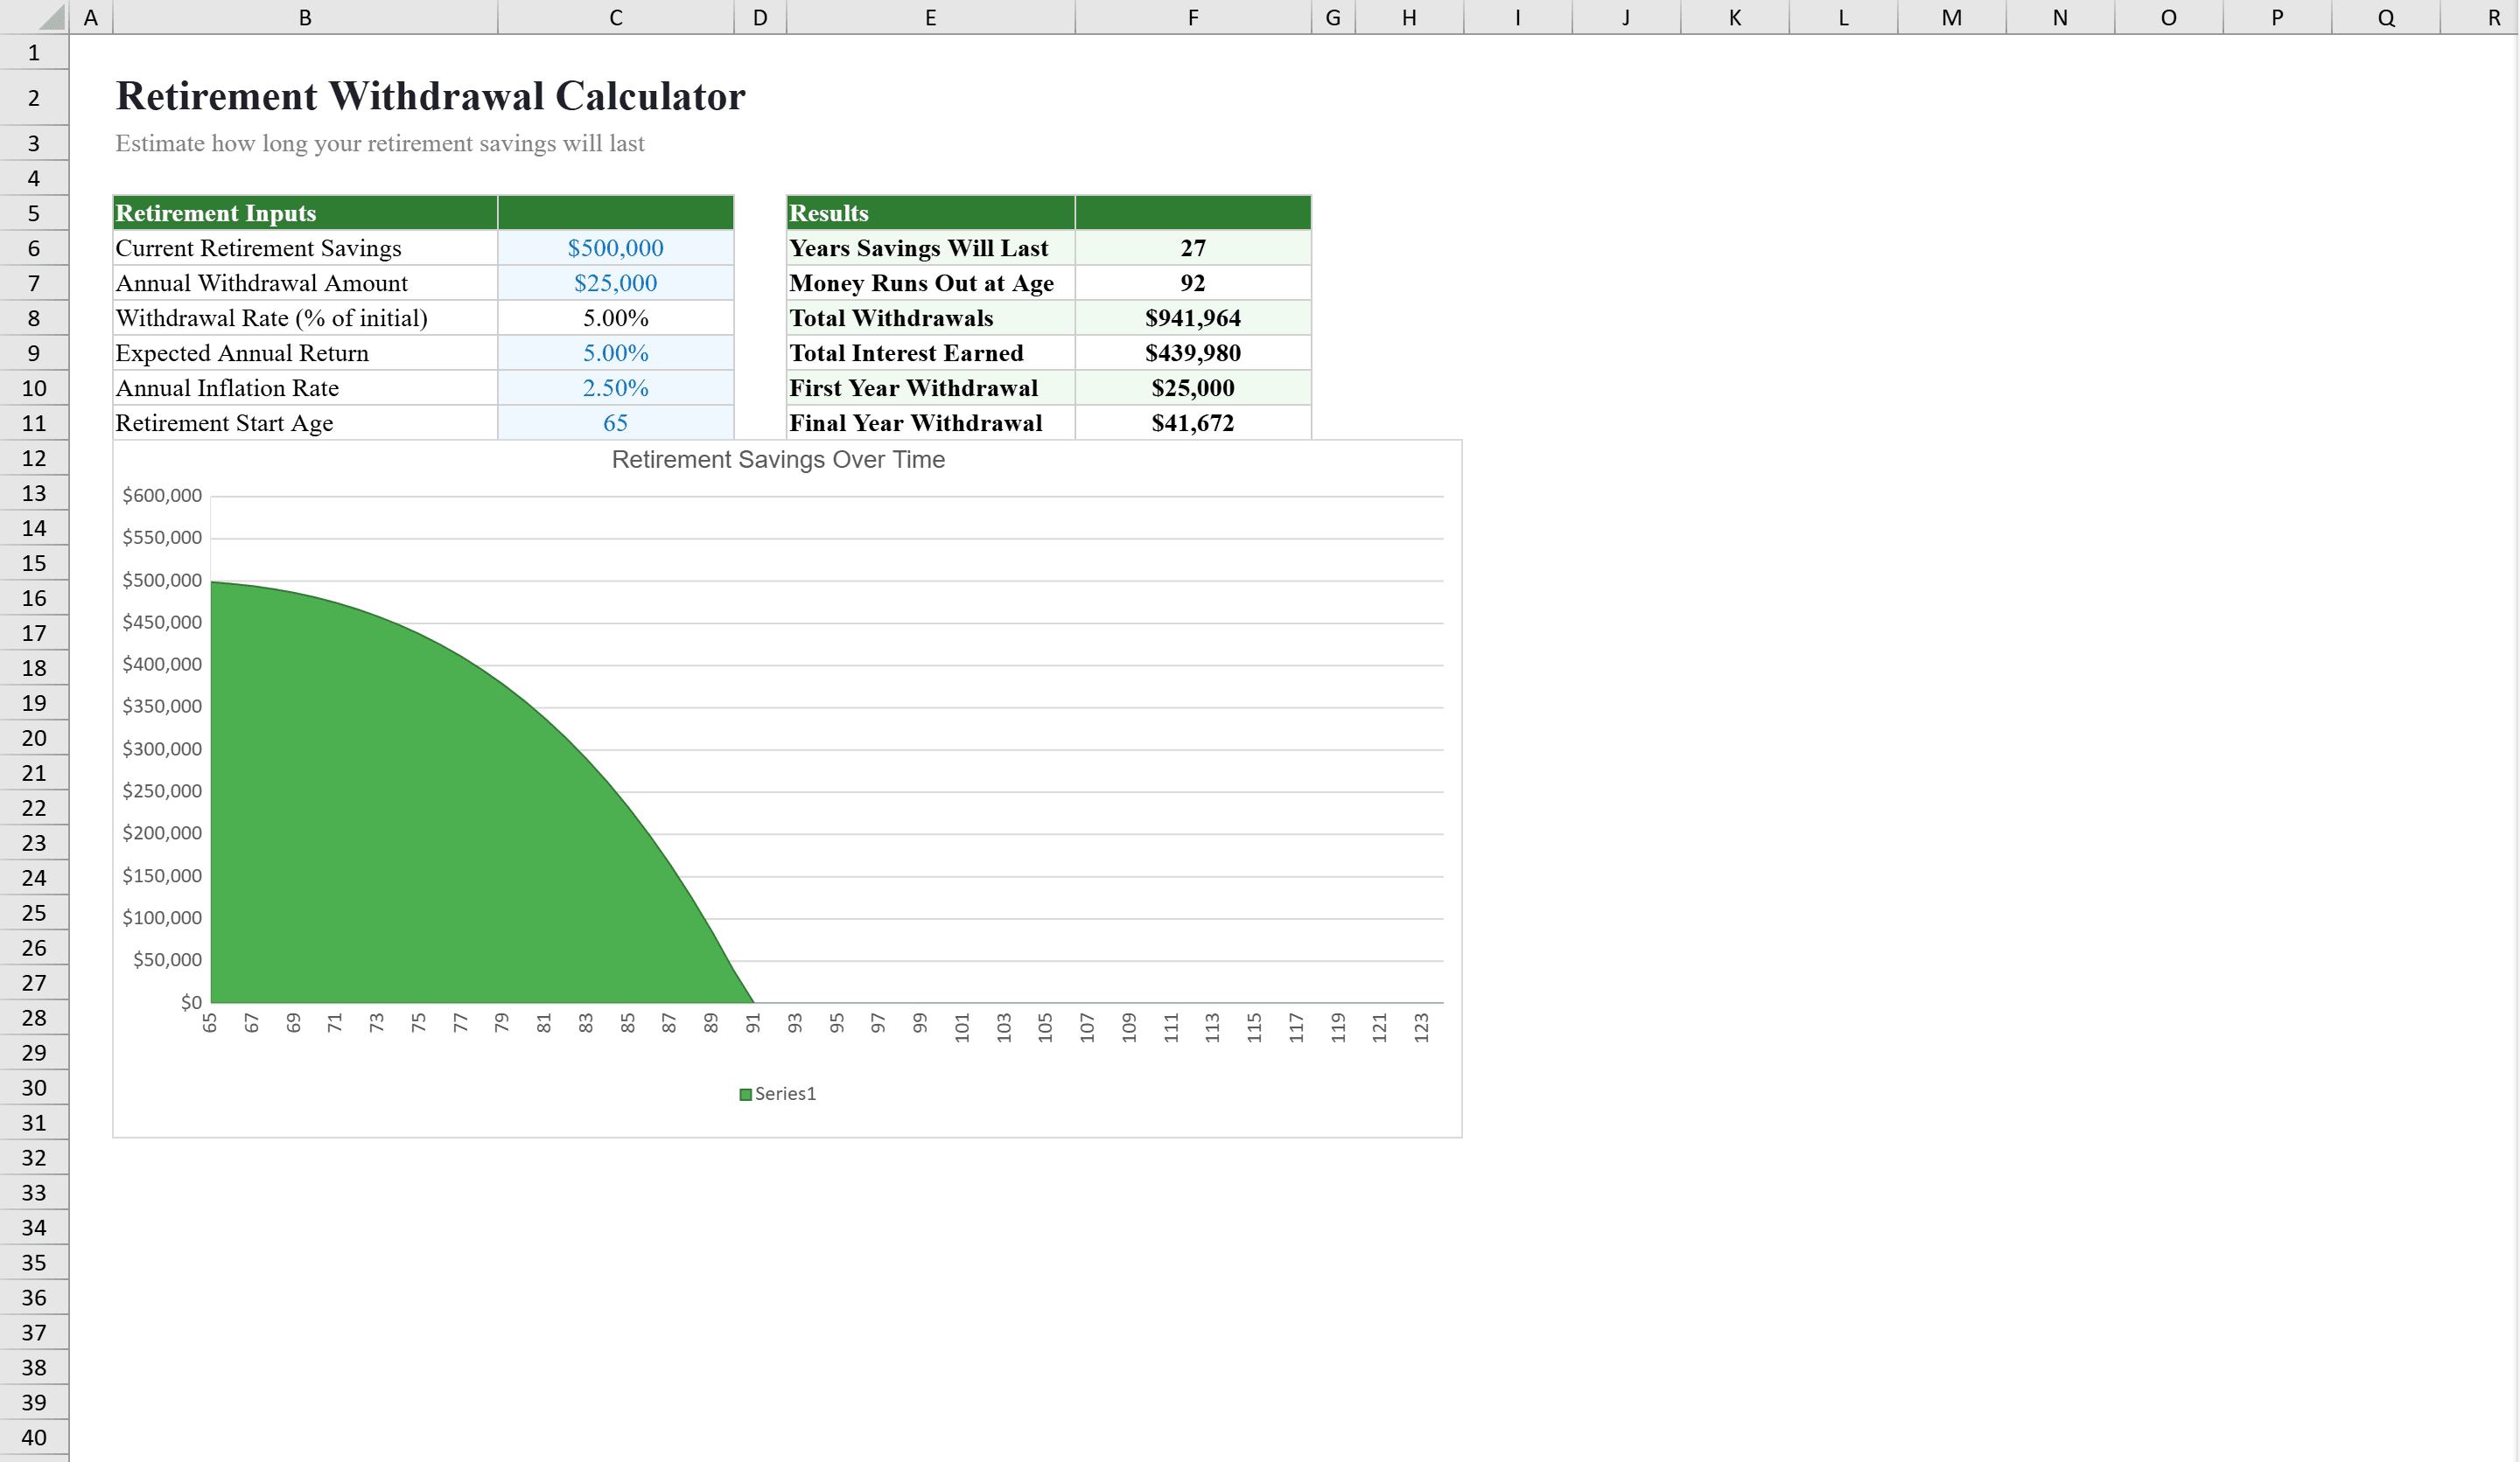This screenshot has width=2520, height=1462.
Task: Select the Final Year Withdrawal value
Action: click(1192, 422)
